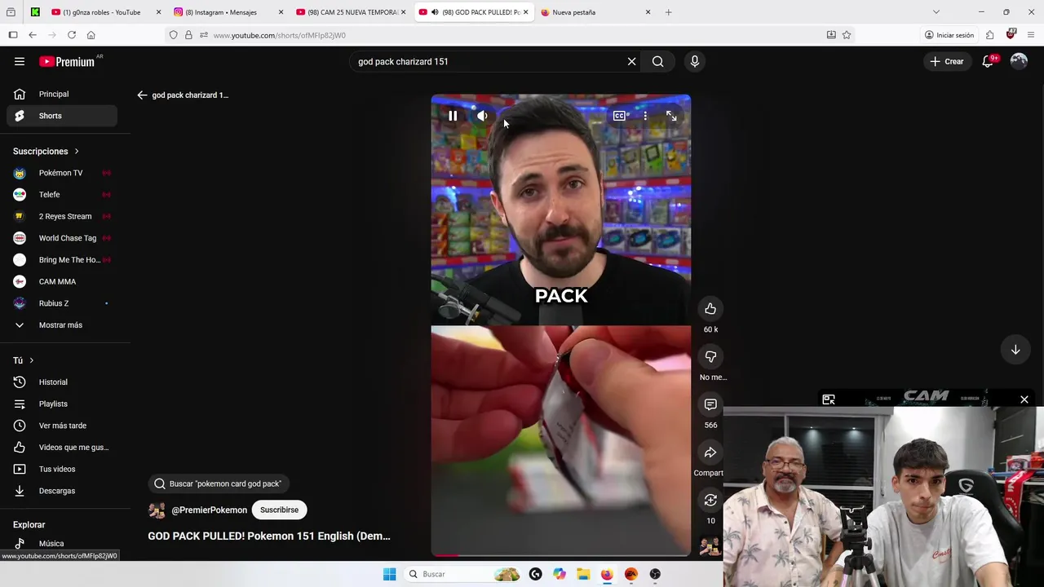Start voice search with the microphone
The width and height of the screenshot is (1044, 587).
click(695, 61)
